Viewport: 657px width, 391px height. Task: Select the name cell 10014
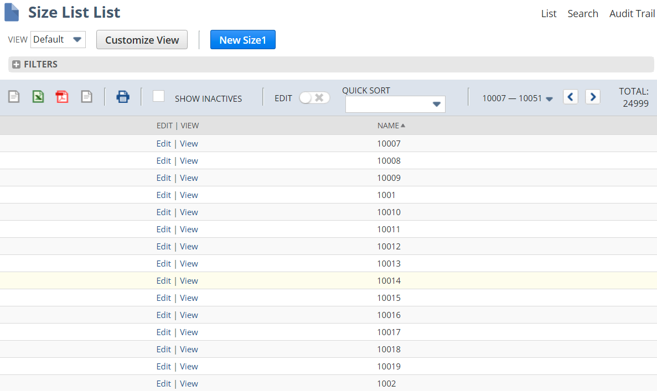point(389,281)
